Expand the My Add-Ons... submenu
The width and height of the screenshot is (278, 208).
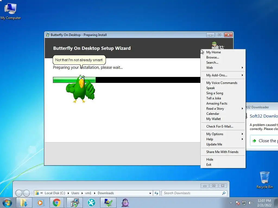pyautogui.click(x=223, y=75)
